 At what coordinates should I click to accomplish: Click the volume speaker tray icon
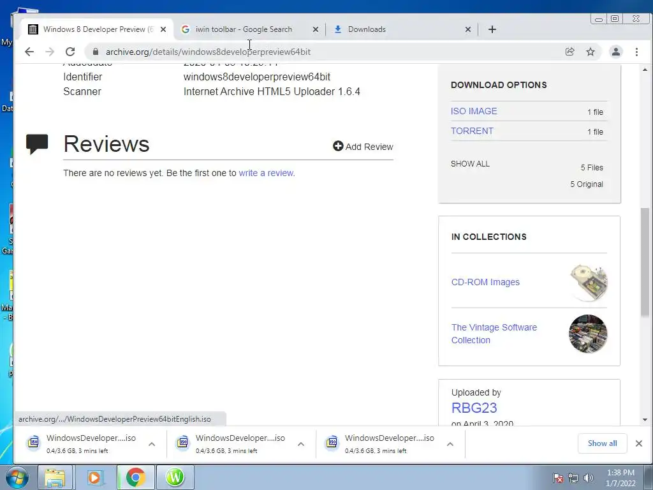pyautogui.click(x=589, y=478)
